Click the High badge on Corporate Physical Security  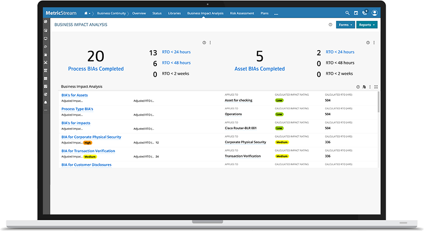click(88, 143)
